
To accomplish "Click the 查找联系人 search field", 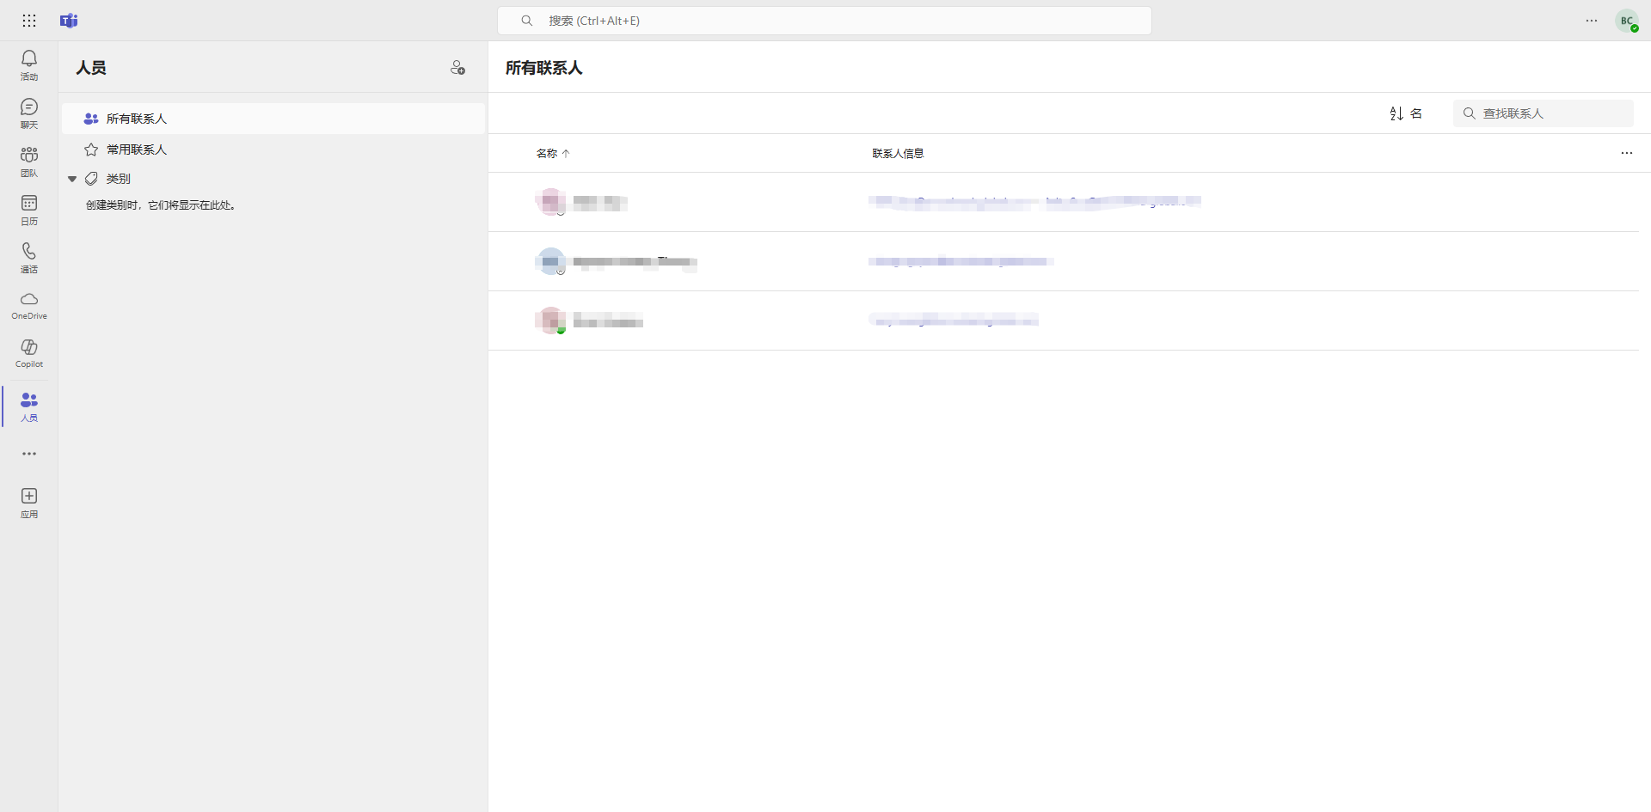I will pyautogui.click(x=1544, y=113).
